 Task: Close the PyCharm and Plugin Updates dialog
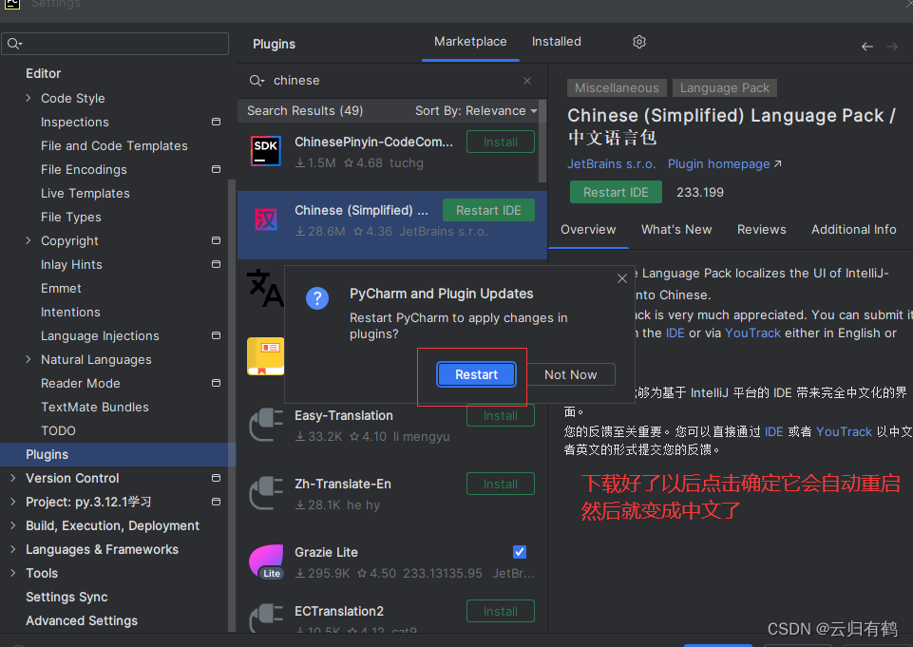622,278
